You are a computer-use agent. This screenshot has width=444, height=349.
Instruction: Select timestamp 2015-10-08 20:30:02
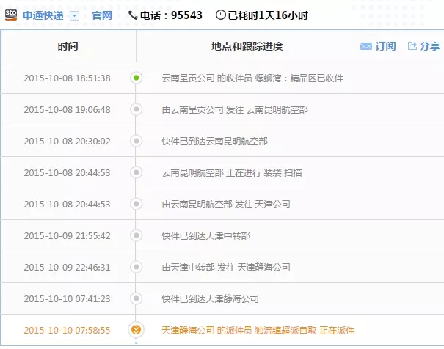pos(67,142)
